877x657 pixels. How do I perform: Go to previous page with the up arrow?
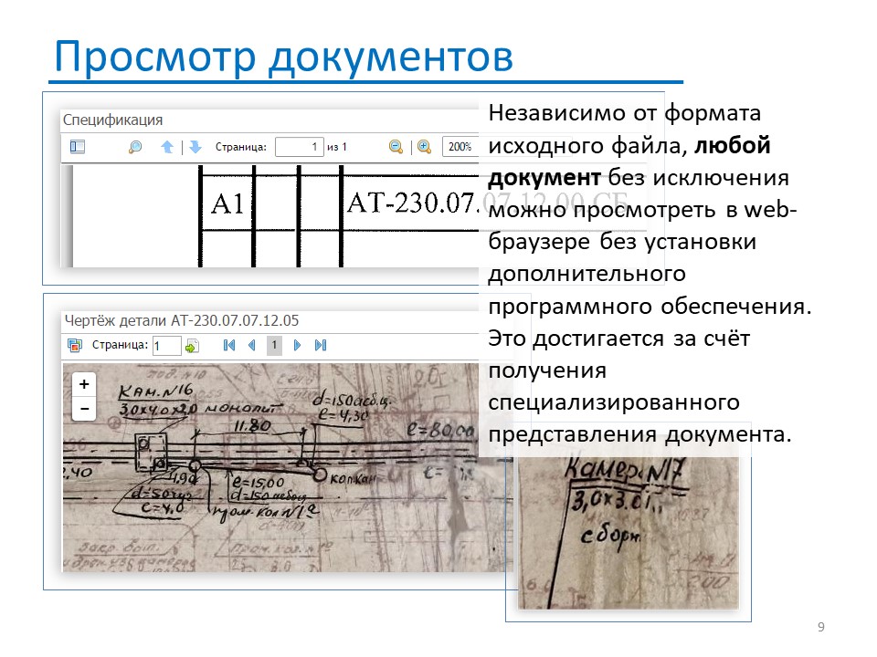167,147
